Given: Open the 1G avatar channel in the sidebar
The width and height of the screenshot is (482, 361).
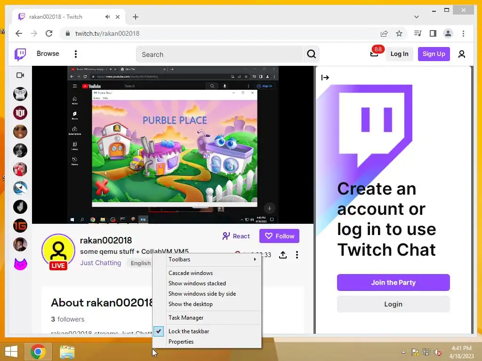Looking at the screenshot, I should click(x=20, y=226).
